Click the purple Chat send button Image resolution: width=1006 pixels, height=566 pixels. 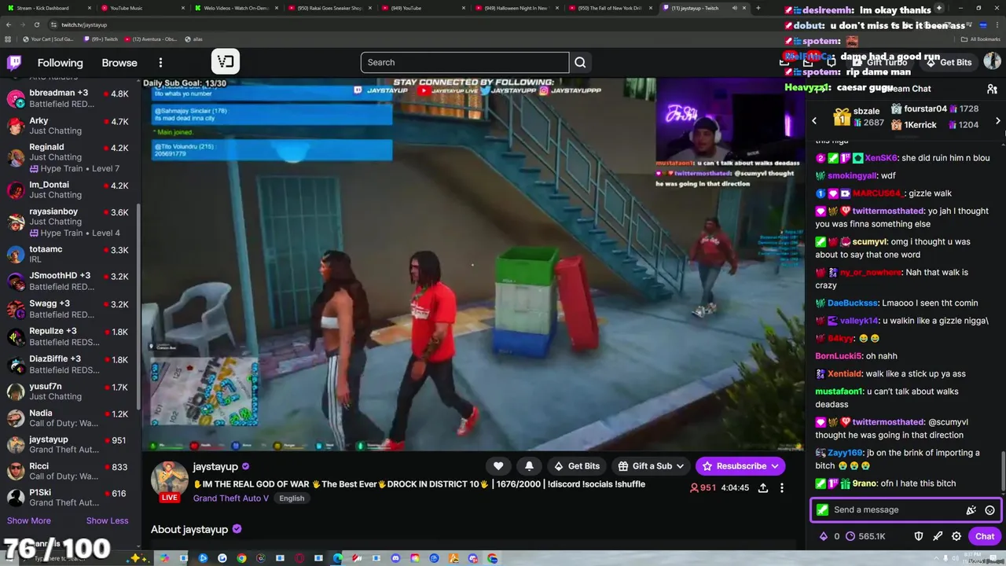[985, 536]
